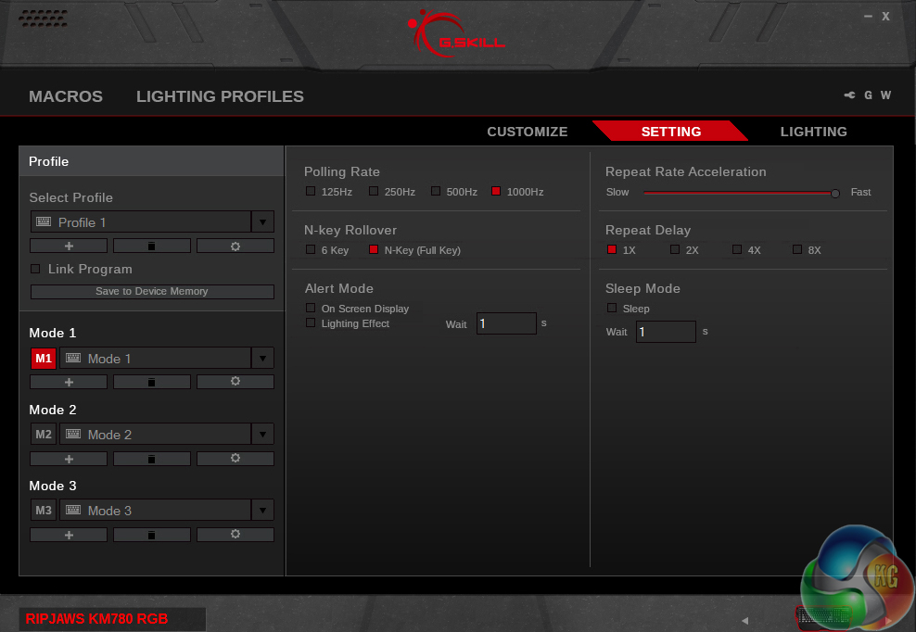Open the Mode 2 dropdown arrow
This screenshot has width=916, height=632.
263,434
